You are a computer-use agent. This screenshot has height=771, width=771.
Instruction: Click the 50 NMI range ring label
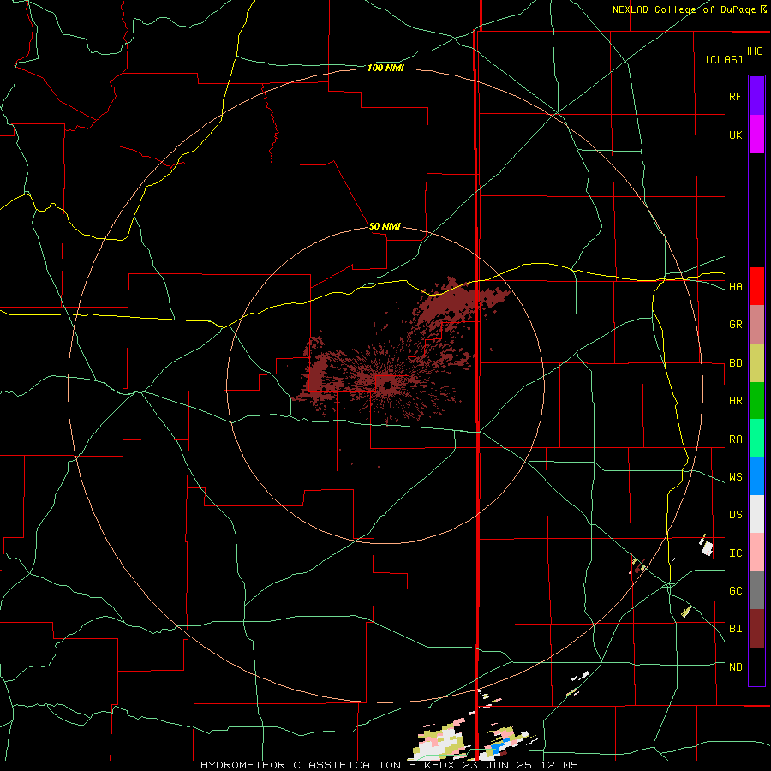[x=385, y=226]
